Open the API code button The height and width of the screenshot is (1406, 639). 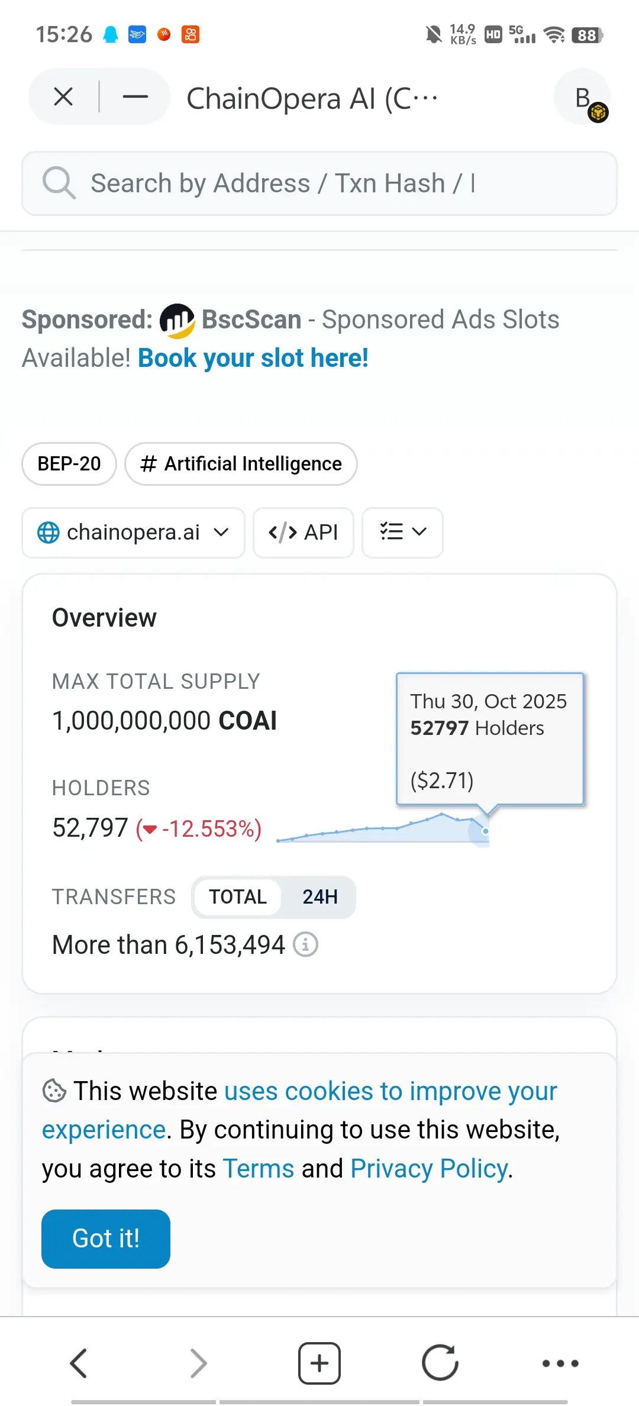(304, 533)
